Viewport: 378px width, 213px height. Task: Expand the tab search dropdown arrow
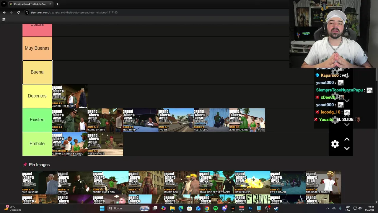pos(4,4)
